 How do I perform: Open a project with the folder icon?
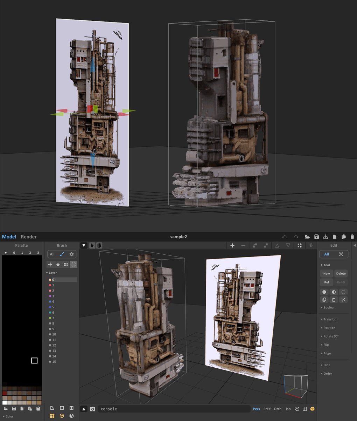[x=307, y=237]
